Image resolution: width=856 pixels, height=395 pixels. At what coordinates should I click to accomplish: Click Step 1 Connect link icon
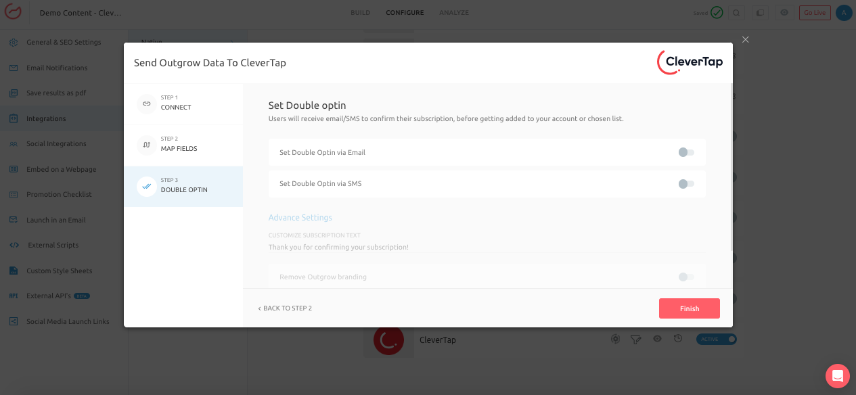click(147, 103)
